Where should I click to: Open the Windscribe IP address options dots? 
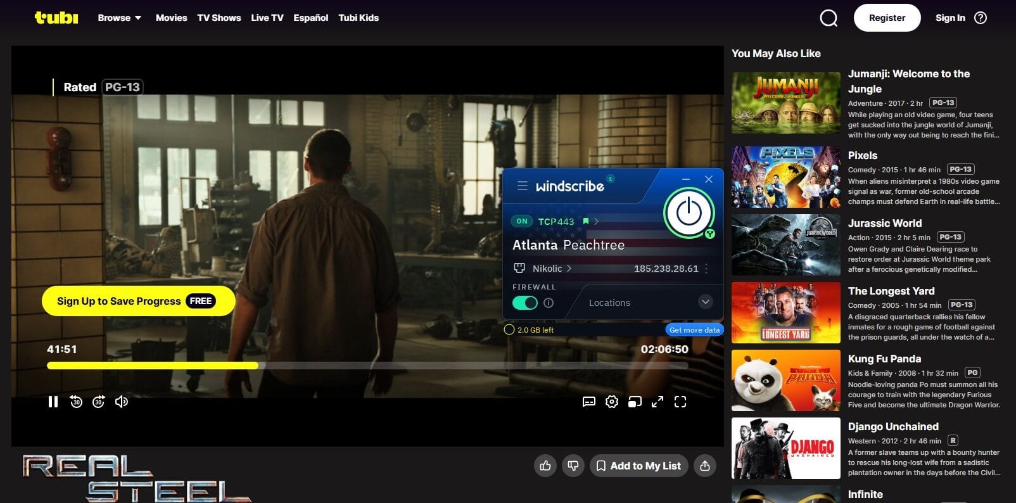(706, 269)
